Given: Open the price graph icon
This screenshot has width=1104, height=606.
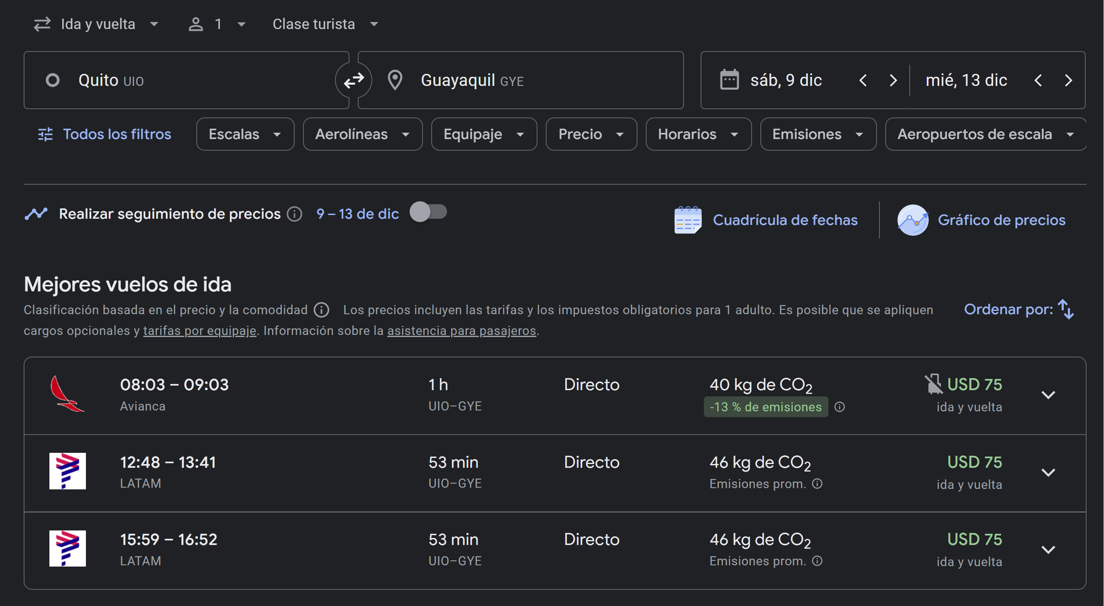Looking at the screenshot, I should (x=912, y=220).
